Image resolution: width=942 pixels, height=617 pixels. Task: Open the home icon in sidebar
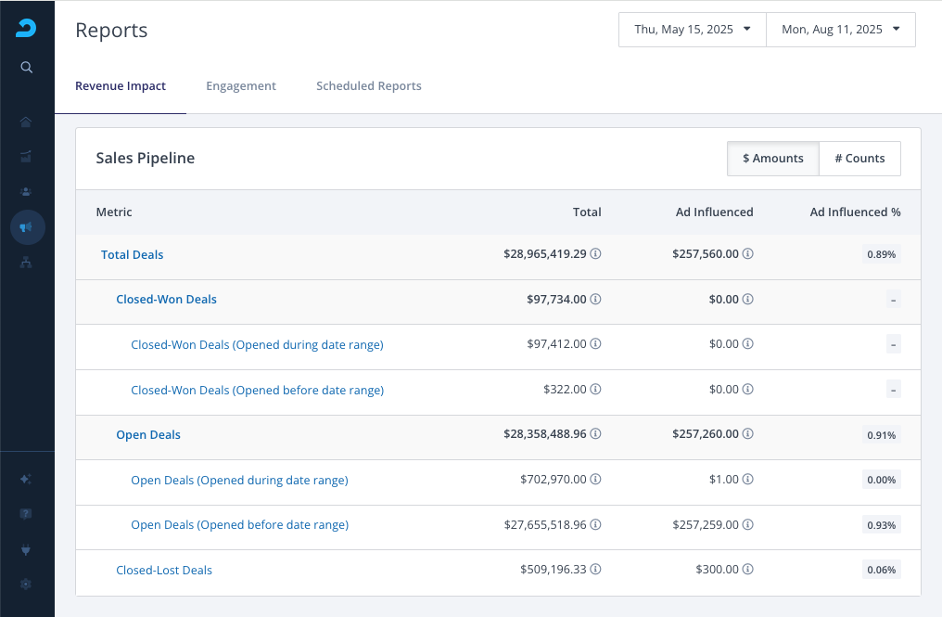26,122
